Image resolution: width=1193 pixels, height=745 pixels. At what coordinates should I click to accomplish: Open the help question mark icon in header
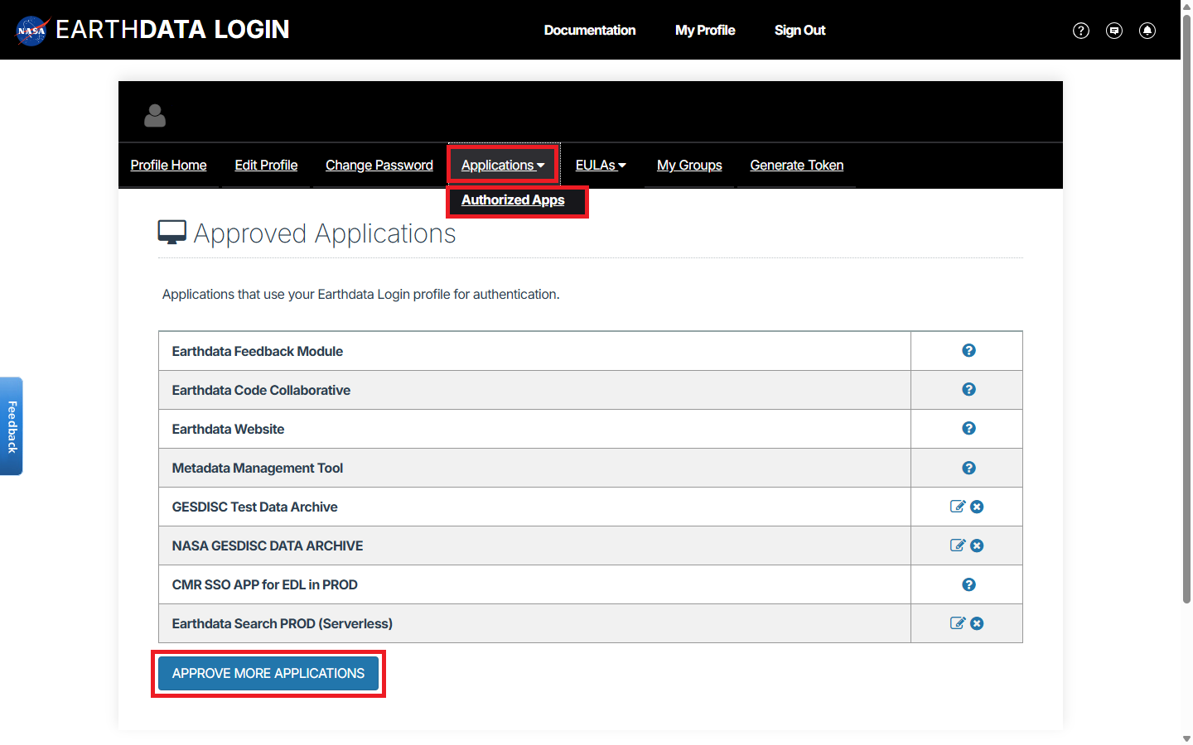click(1081, 31)
